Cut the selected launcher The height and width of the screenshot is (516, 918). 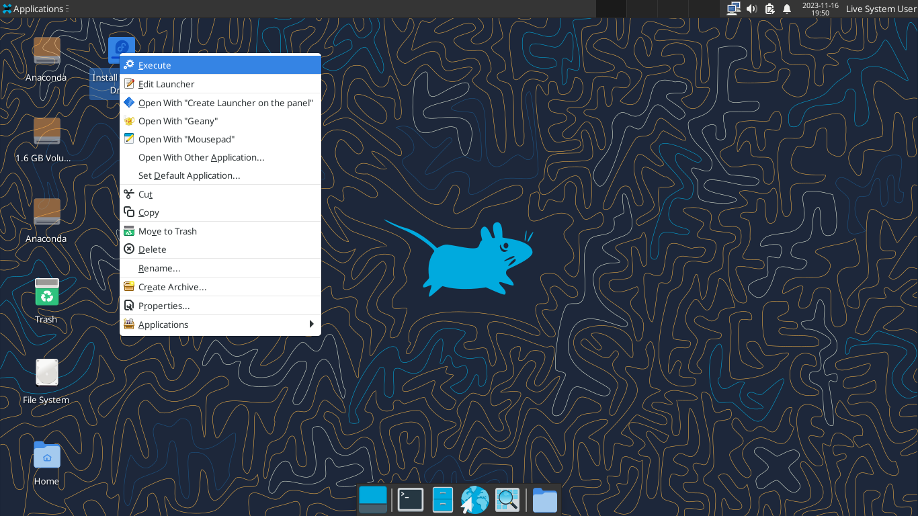220,194
